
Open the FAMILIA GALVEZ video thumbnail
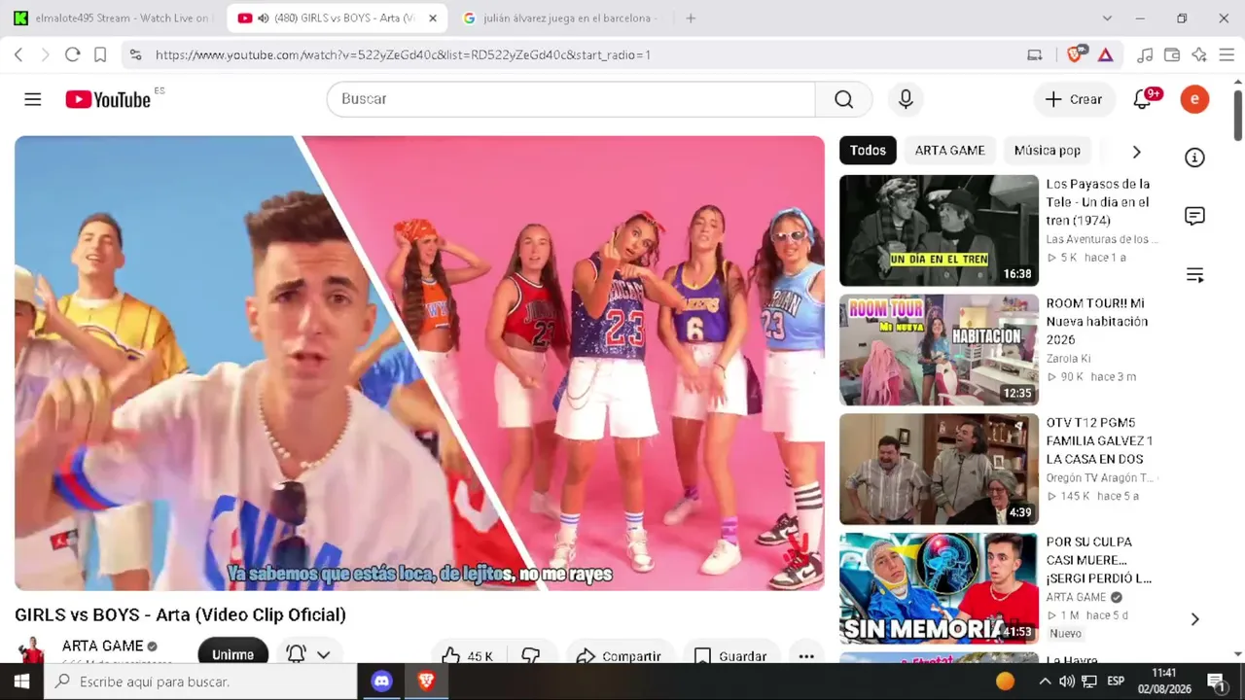click(x=939, y=470)
